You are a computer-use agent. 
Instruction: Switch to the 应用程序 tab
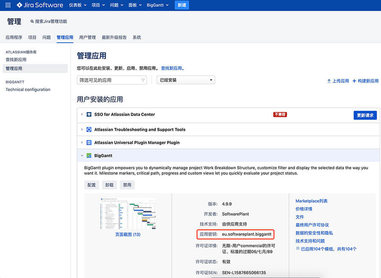14,37
